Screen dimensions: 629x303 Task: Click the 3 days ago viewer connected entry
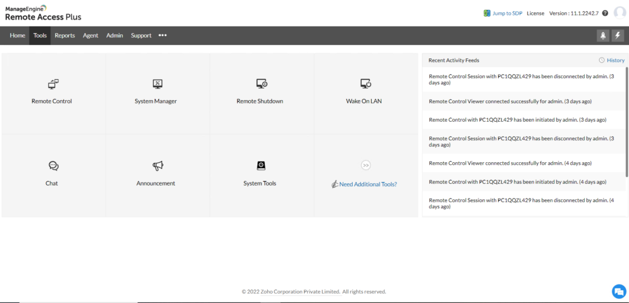[x=525, y=101]
